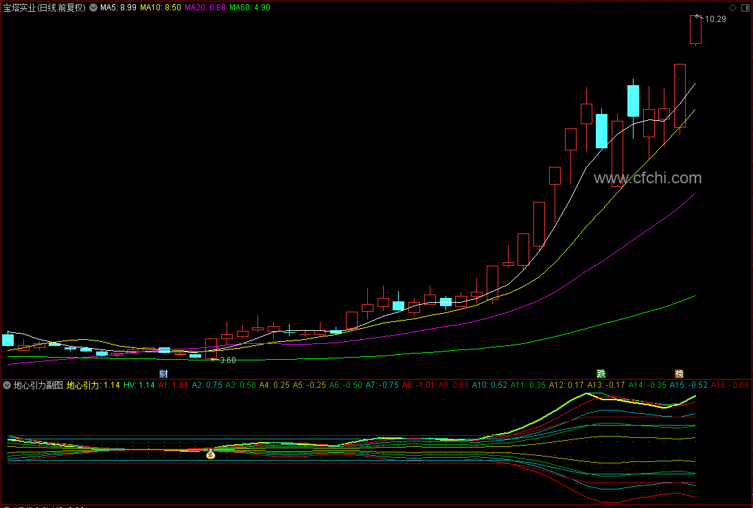Open the dropdown arrow beside 地心引力副图 indicator

click(7, 385)
